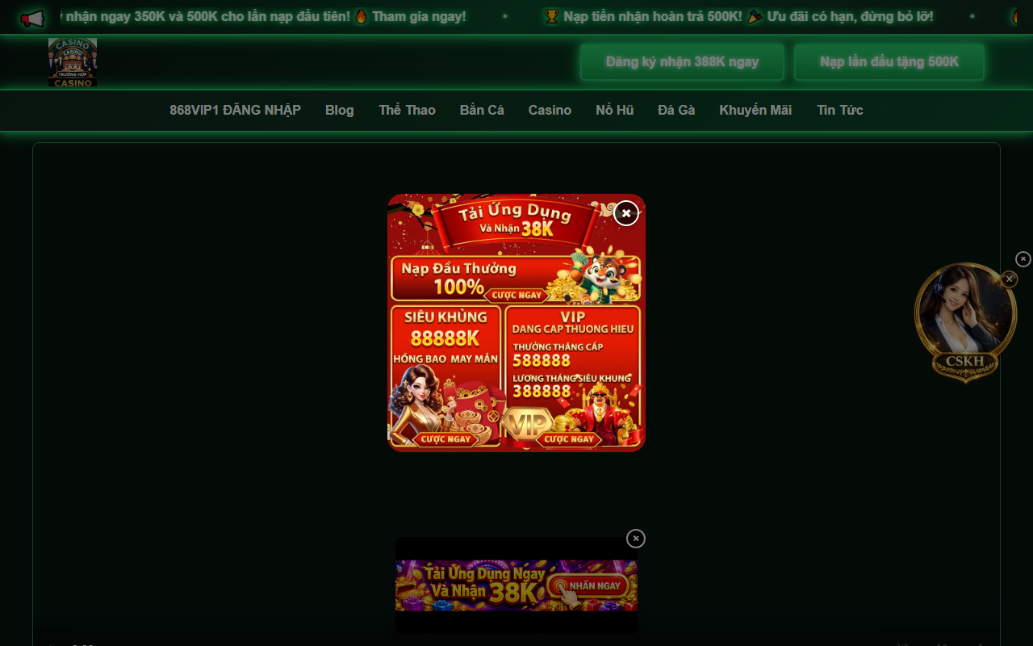
Task: Click the 'Tải Ứng Dụng Ngay Và Nhận 38K' banner text
Action: pos(484,585)
